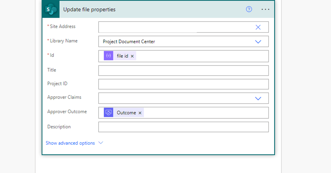Click the Approver Outcome field's empty area
Image resolution: width=331 pixels, height=173 pixels.
(206, 113)
